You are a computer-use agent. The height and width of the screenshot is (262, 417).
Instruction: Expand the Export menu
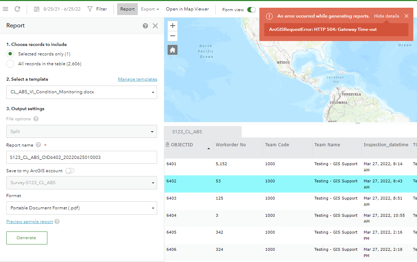(x=150, y=9)
